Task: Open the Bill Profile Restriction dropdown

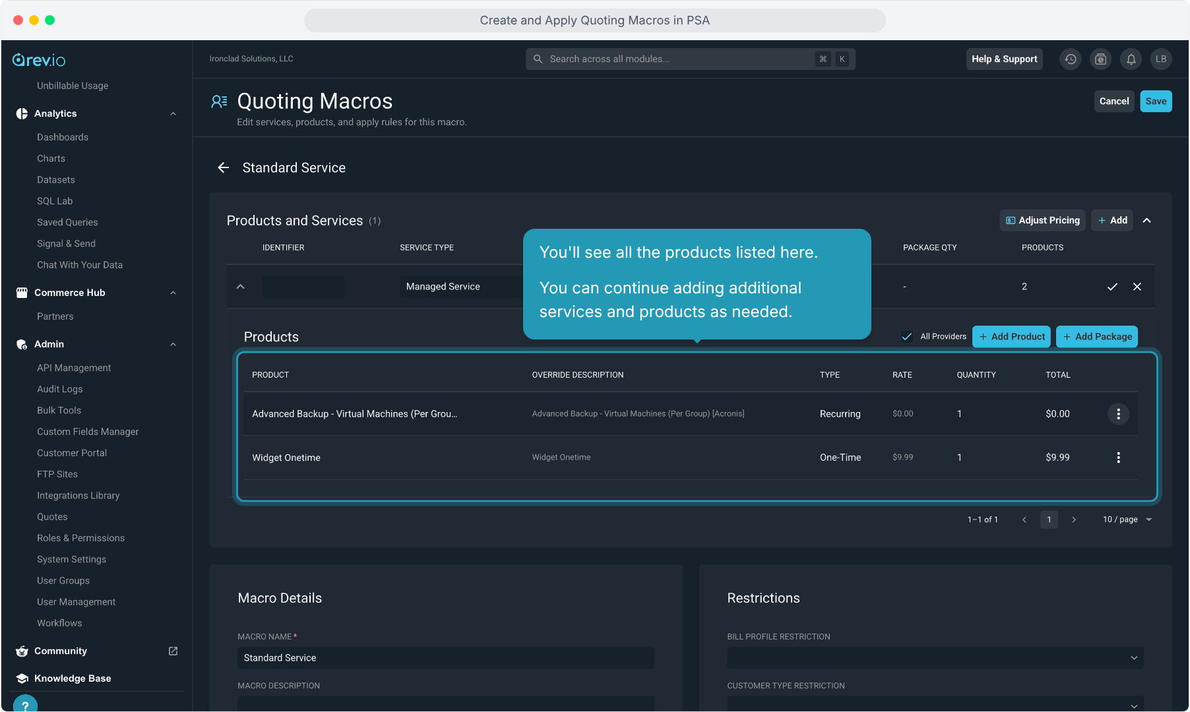Action: [x=935, y=658]
